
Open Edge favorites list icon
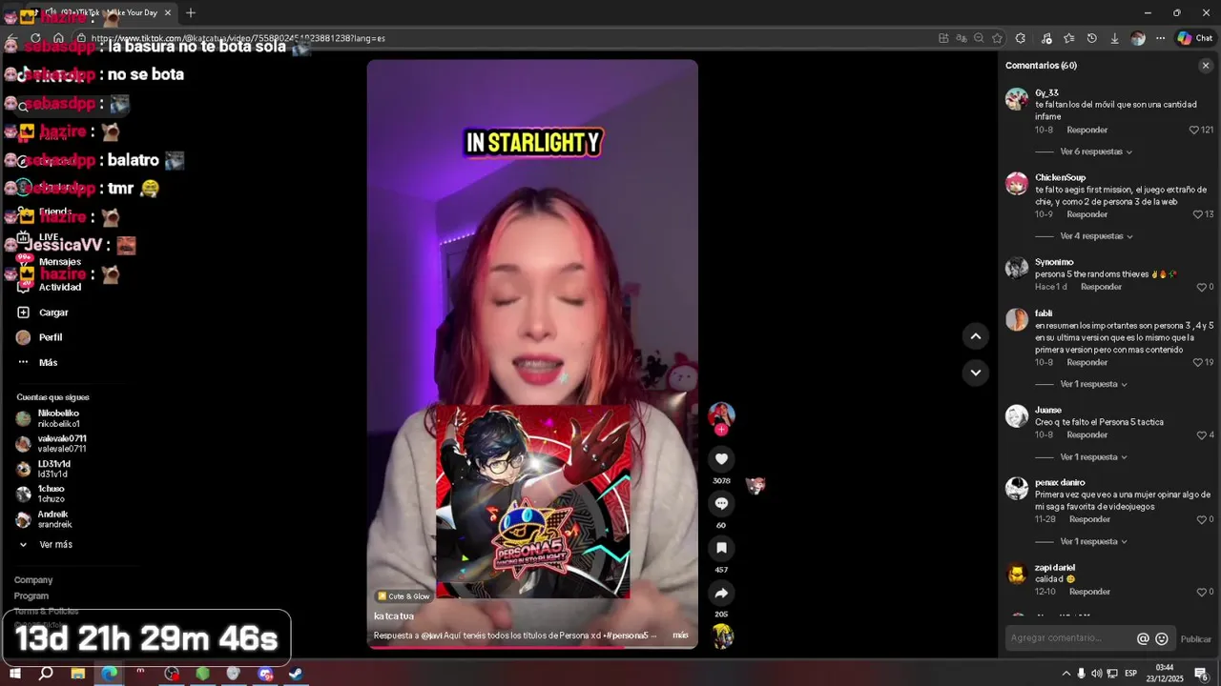1068,38
